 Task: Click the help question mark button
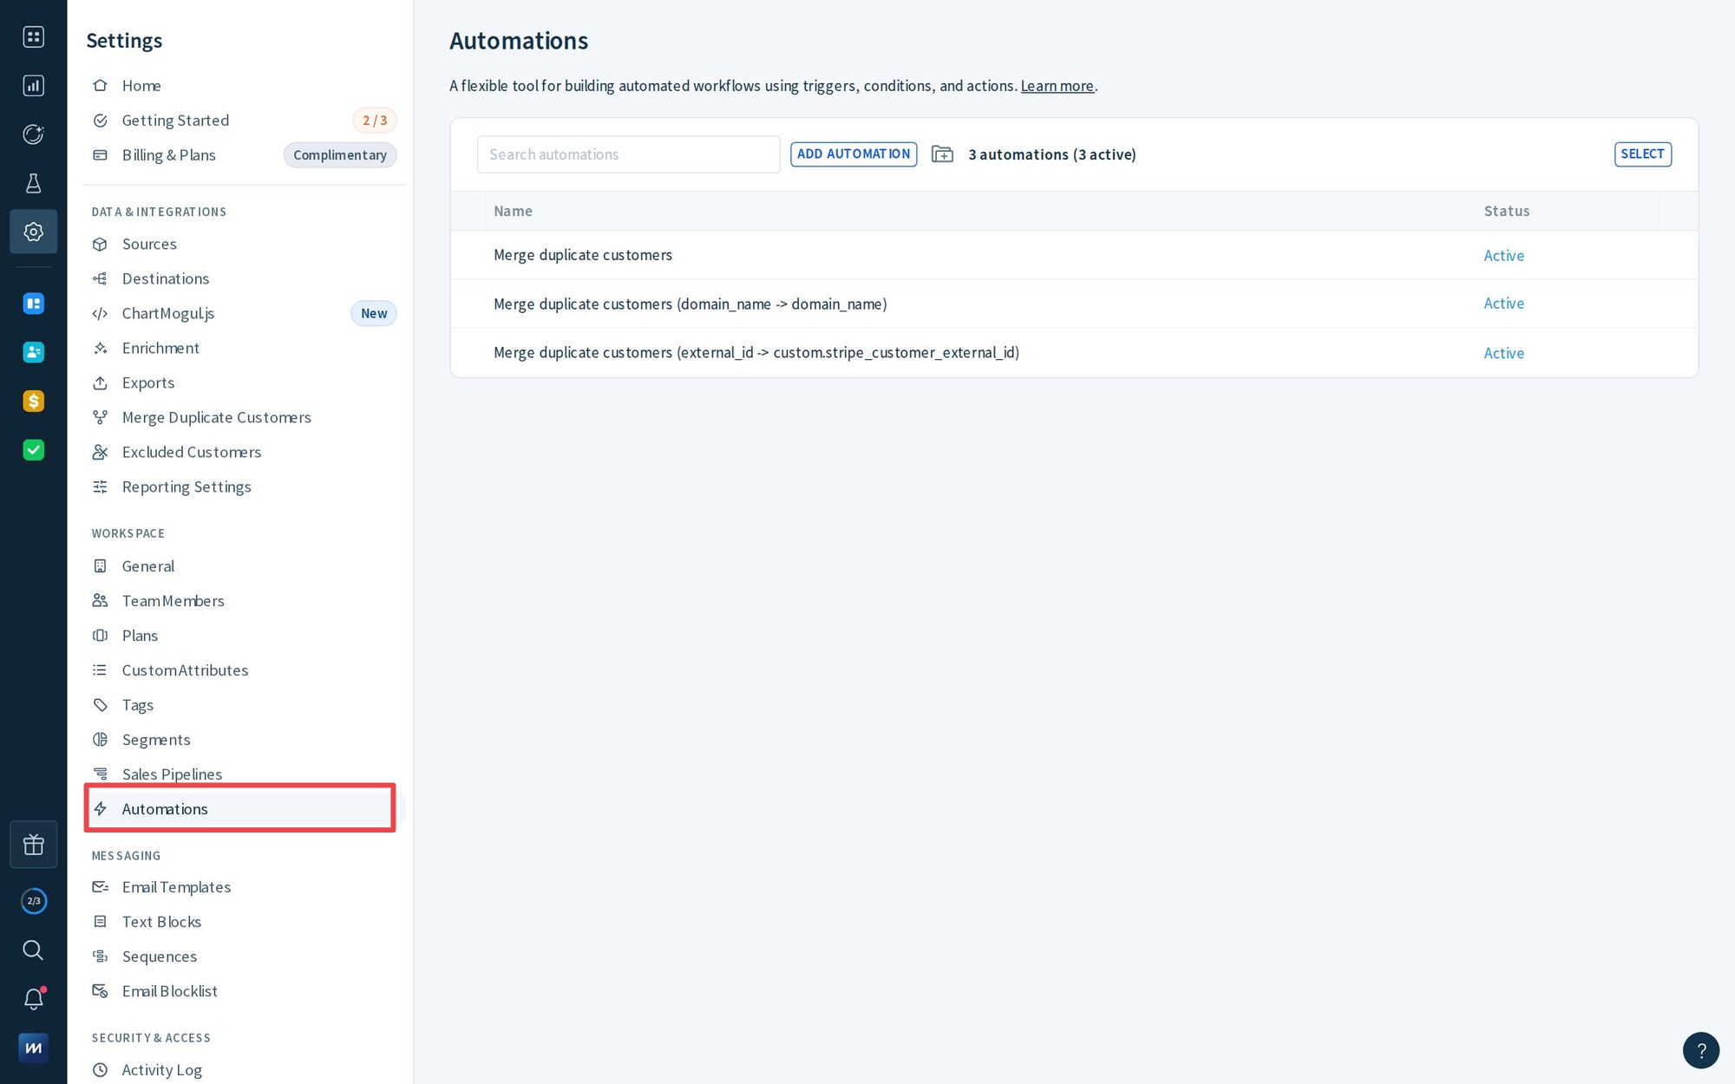point(1700,1050)
